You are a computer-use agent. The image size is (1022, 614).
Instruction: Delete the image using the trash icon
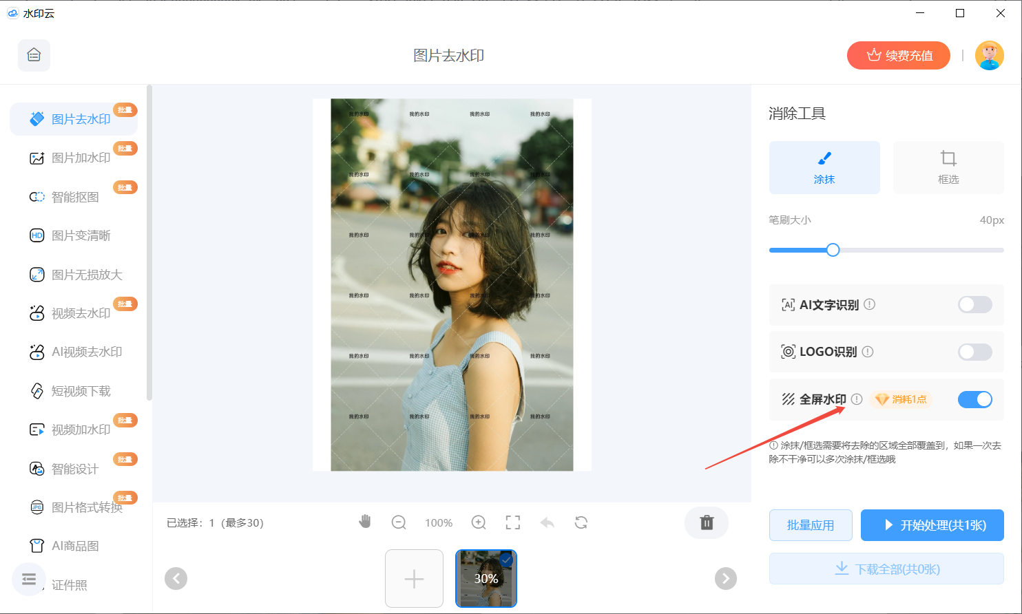[x=706, y=522]
